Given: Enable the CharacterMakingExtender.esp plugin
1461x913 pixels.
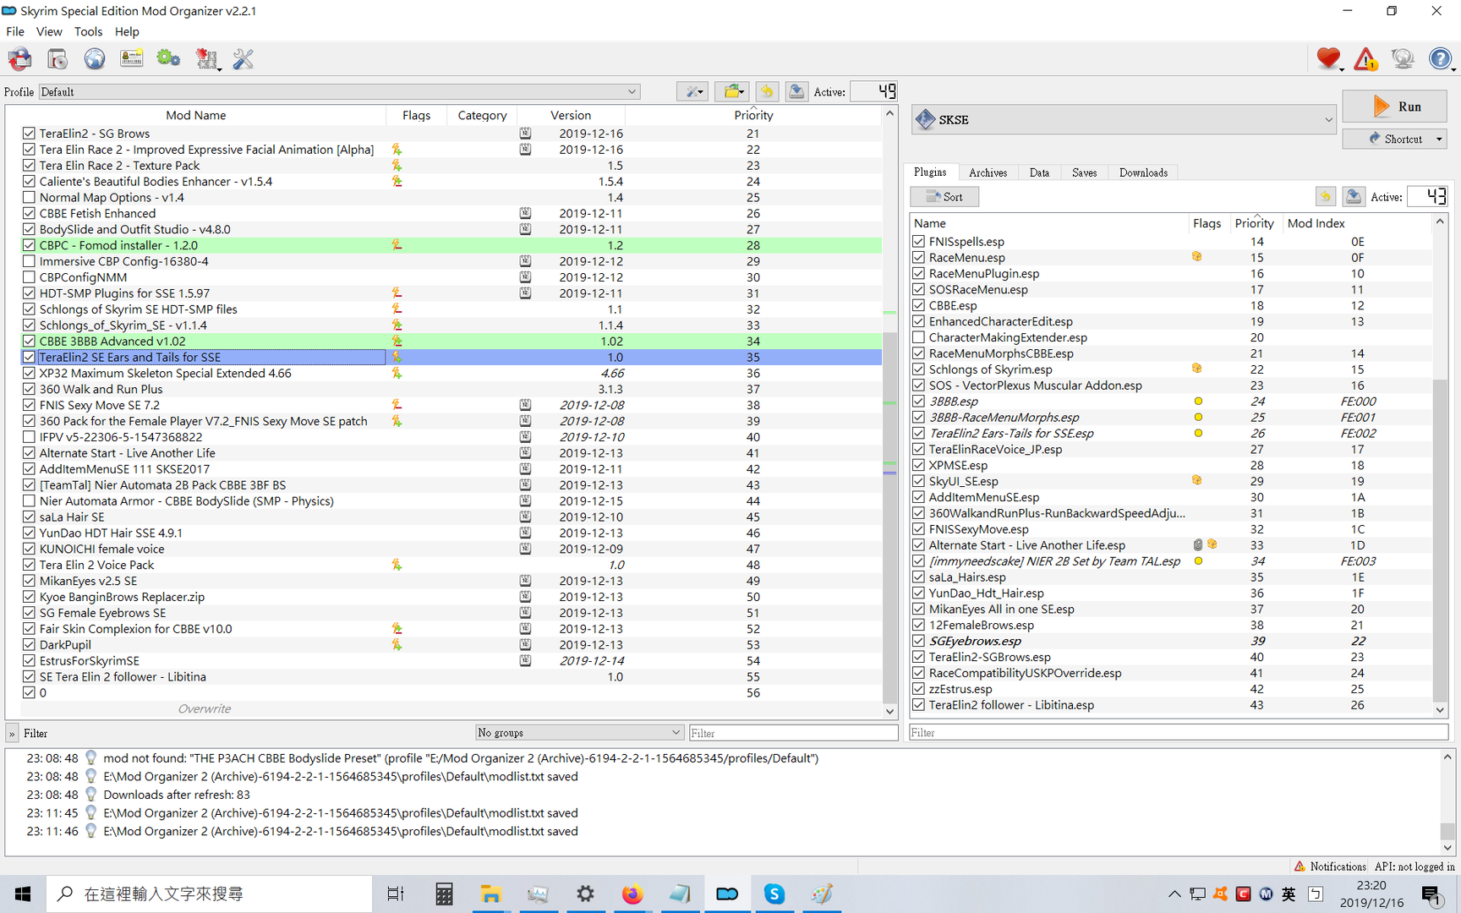Looking at the screenshot, I should coord(918,337).
